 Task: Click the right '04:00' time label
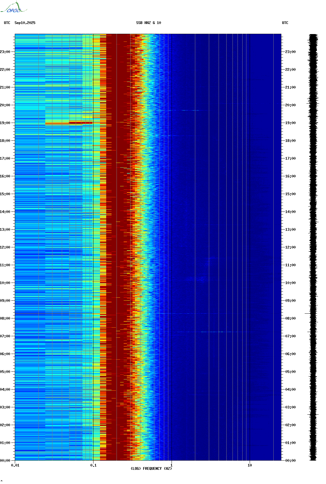[290, 390]
